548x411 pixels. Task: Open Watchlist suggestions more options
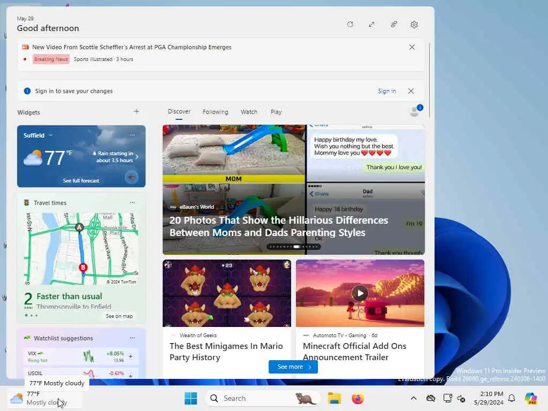(x=132, y=338)
